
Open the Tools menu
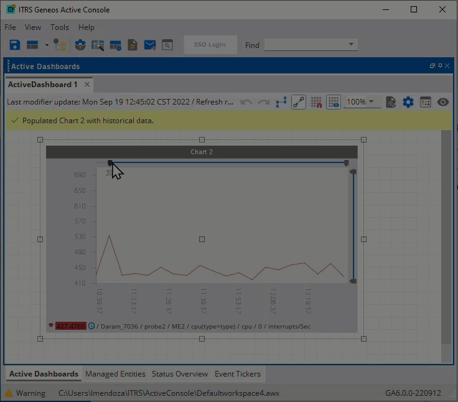(x=60, y=27)
